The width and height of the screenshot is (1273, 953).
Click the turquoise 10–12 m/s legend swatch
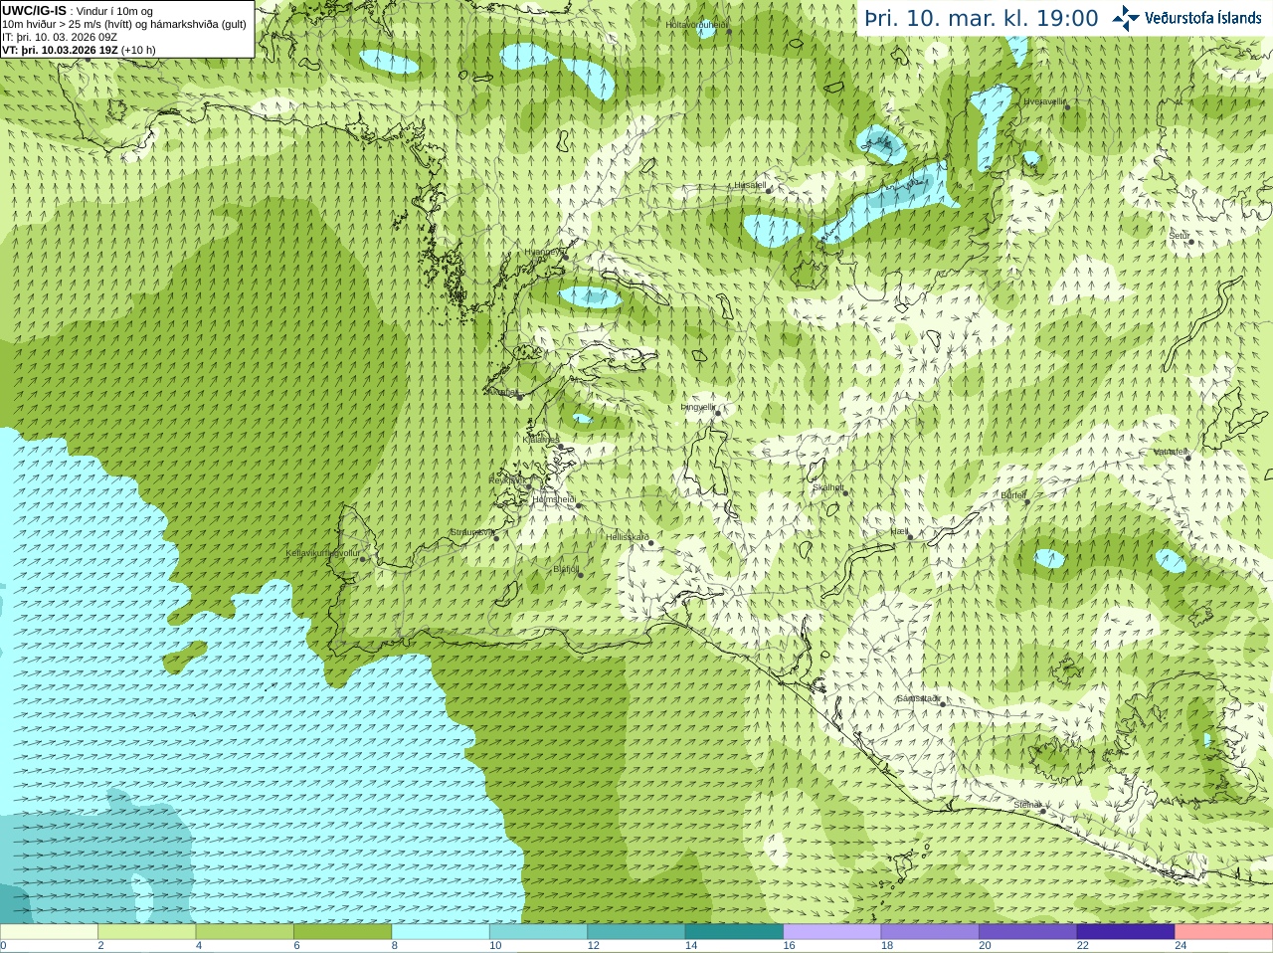tap(538, 932)
